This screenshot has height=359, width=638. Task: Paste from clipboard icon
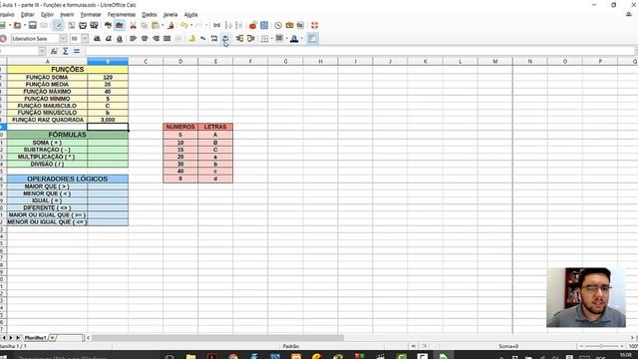coord(156,25)
